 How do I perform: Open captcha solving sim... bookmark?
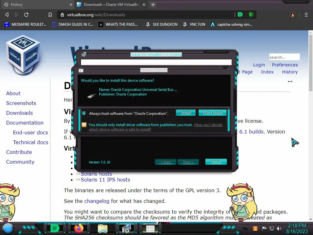231,24
